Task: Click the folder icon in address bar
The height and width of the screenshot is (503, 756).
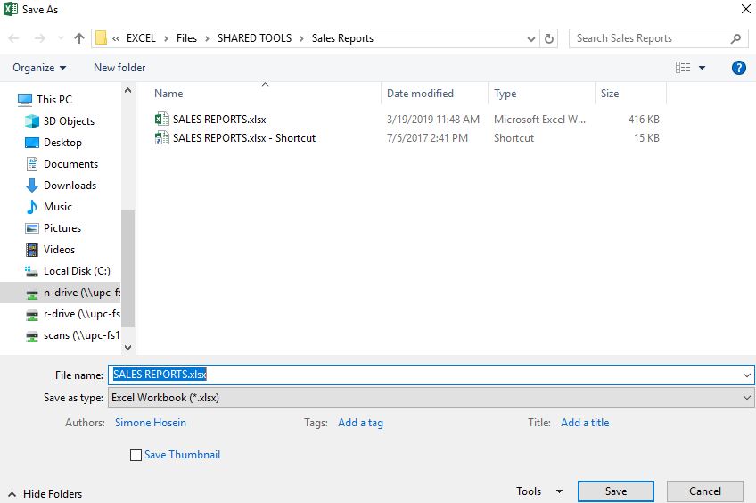Action: (101, 38)
